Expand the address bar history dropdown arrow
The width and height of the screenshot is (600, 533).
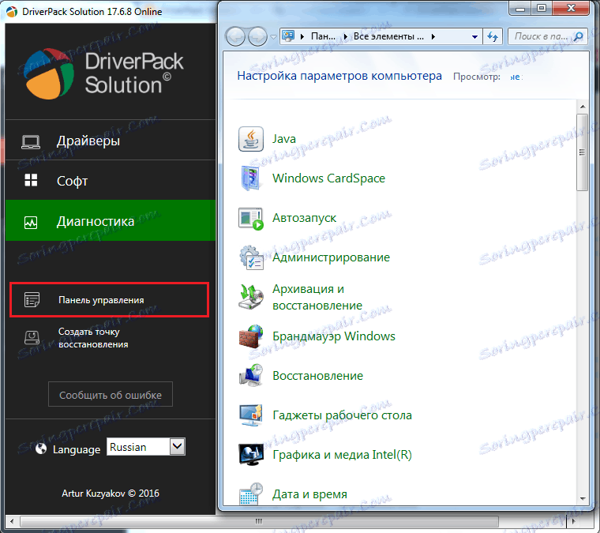(x=474, y=37)
